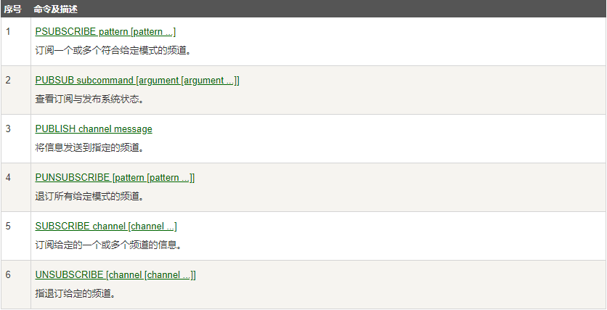The image size is (607, 310).
Task: Select row number 4 cell
Action: click(x=15, y=187)
